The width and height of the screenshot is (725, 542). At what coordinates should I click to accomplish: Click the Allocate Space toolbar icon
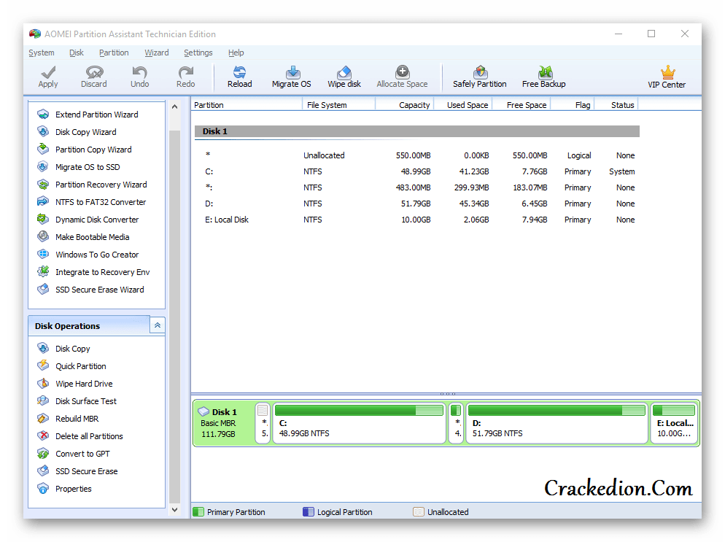(403, 71)
